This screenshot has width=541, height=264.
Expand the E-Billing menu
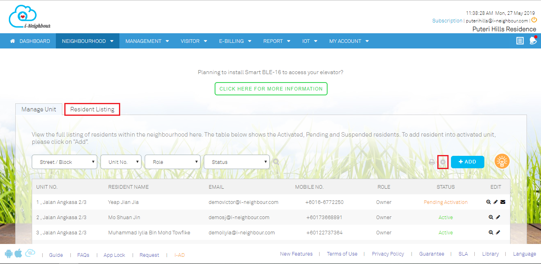pos(235,41)
